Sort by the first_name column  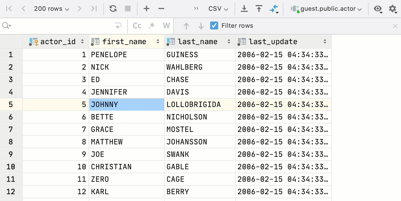[158, 41]
